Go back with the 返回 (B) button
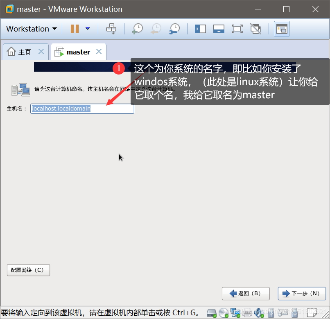Screen dimensions: 330x319 click(246, 294)
